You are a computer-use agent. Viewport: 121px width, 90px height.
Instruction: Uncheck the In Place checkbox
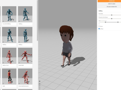[x=99, y=29]
